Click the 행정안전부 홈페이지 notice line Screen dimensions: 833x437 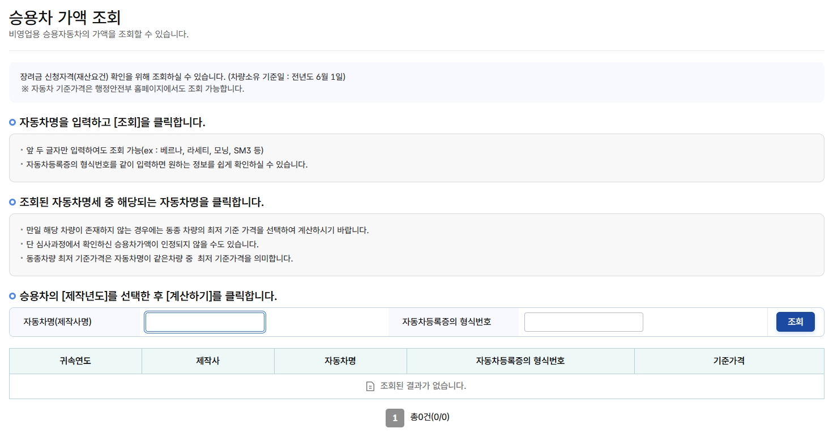[x=133, y=89]
